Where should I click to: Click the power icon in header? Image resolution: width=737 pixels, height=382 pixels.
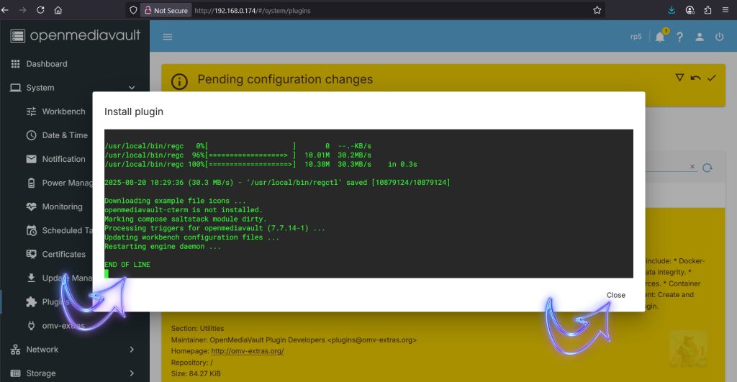tap(719, 37)
